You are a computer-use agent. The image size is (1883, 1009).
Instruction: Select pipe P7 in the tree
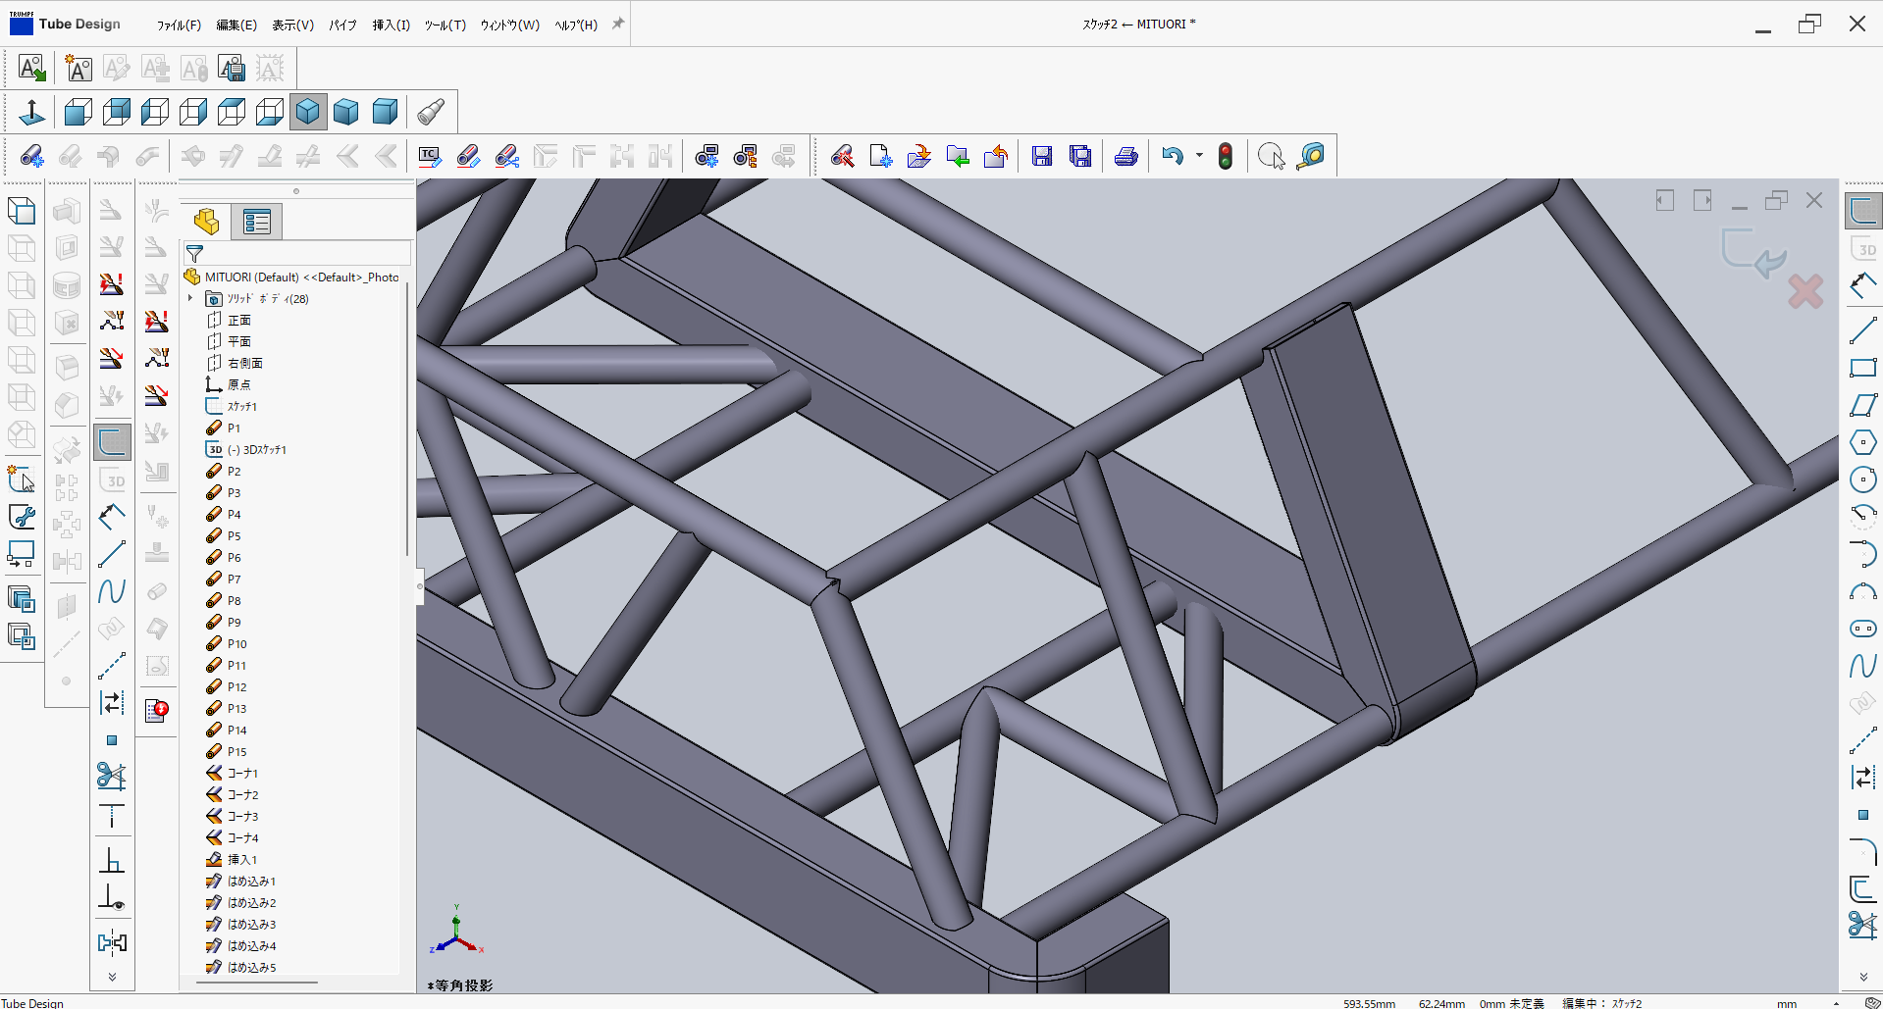click(233, 579)
